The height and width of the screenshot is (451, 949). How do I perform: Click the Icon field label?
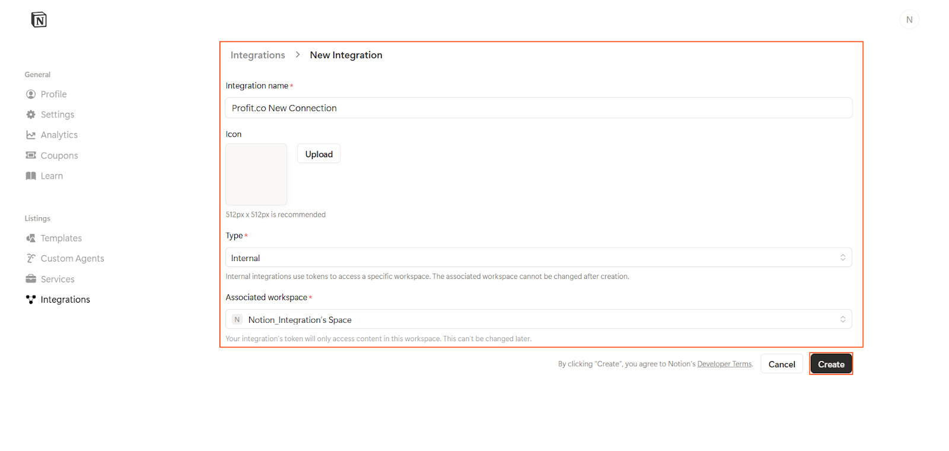point(234,134)
